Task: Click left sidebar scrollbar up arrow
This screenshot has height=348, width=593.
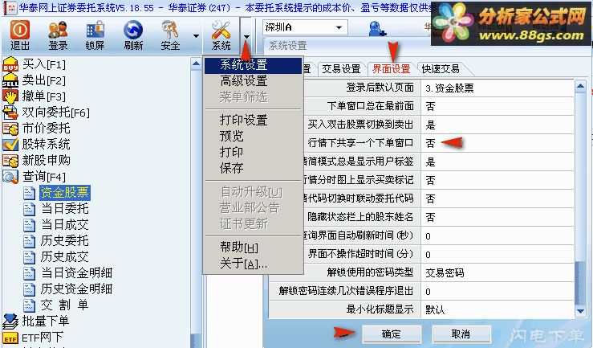Action: (x=196, y=63)
